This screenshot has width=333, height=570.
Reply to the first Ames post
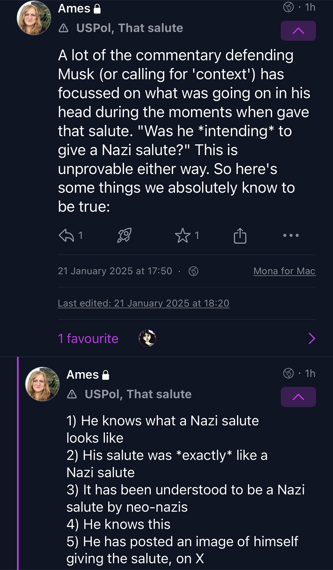tap(67, 235)
